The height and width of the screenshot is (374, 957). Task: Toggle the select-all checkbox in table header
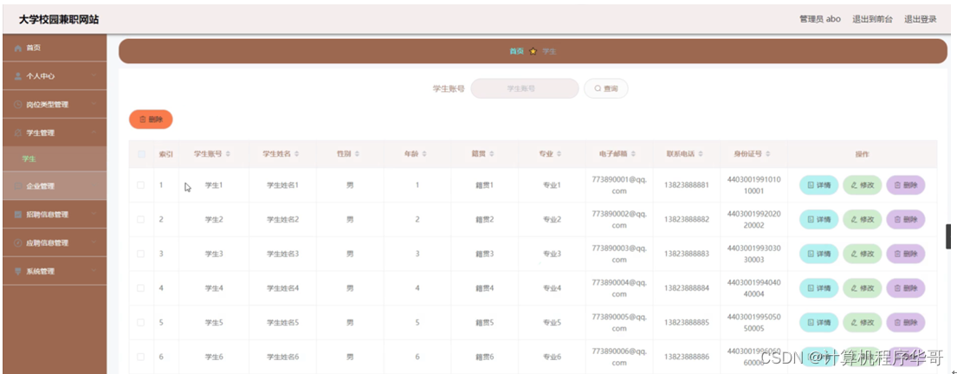click(141, 154)
